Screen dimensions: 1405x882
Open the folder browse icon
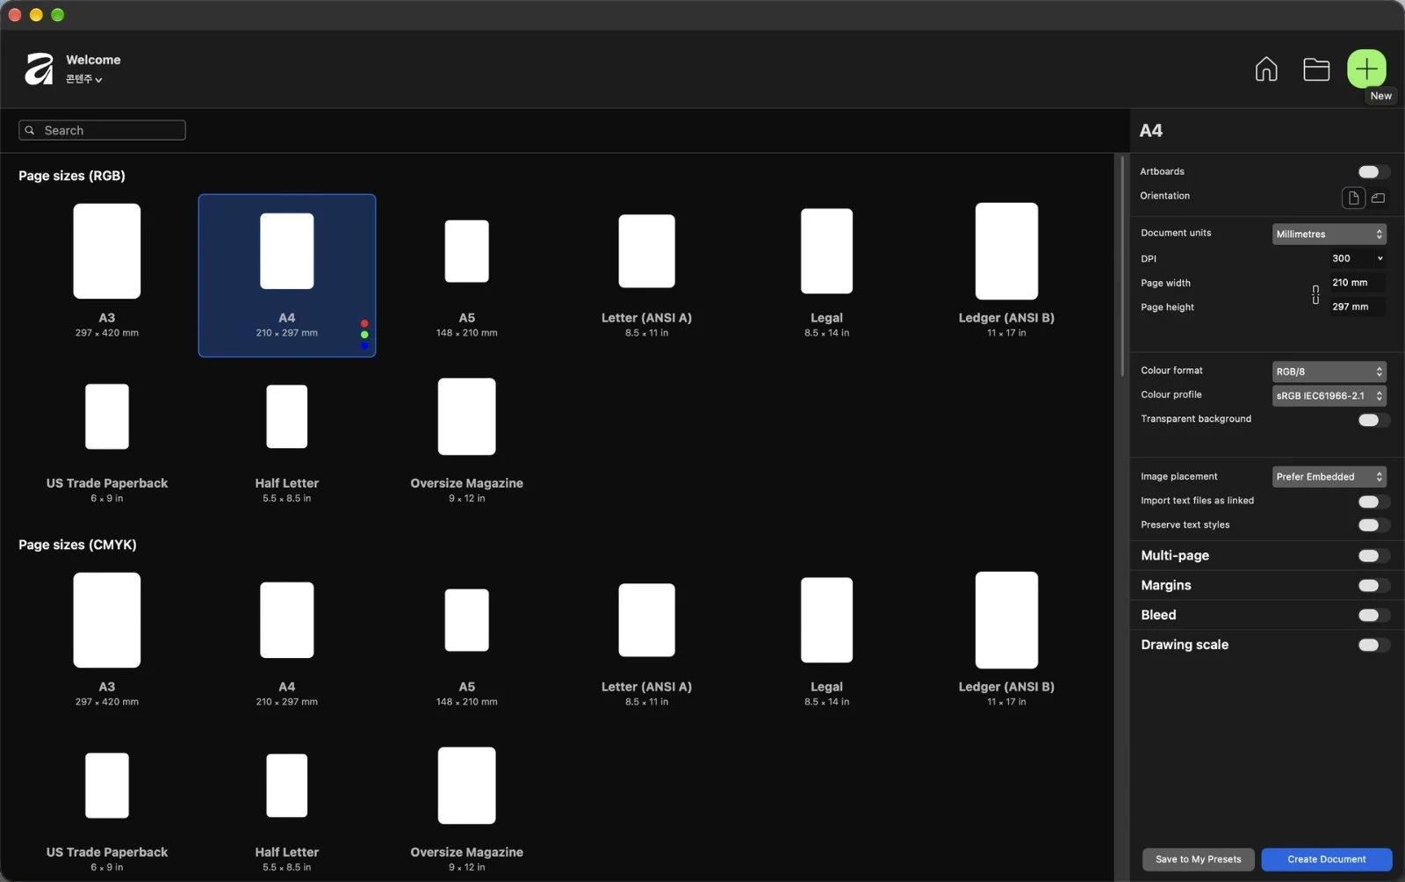[x=1316, y=69]
